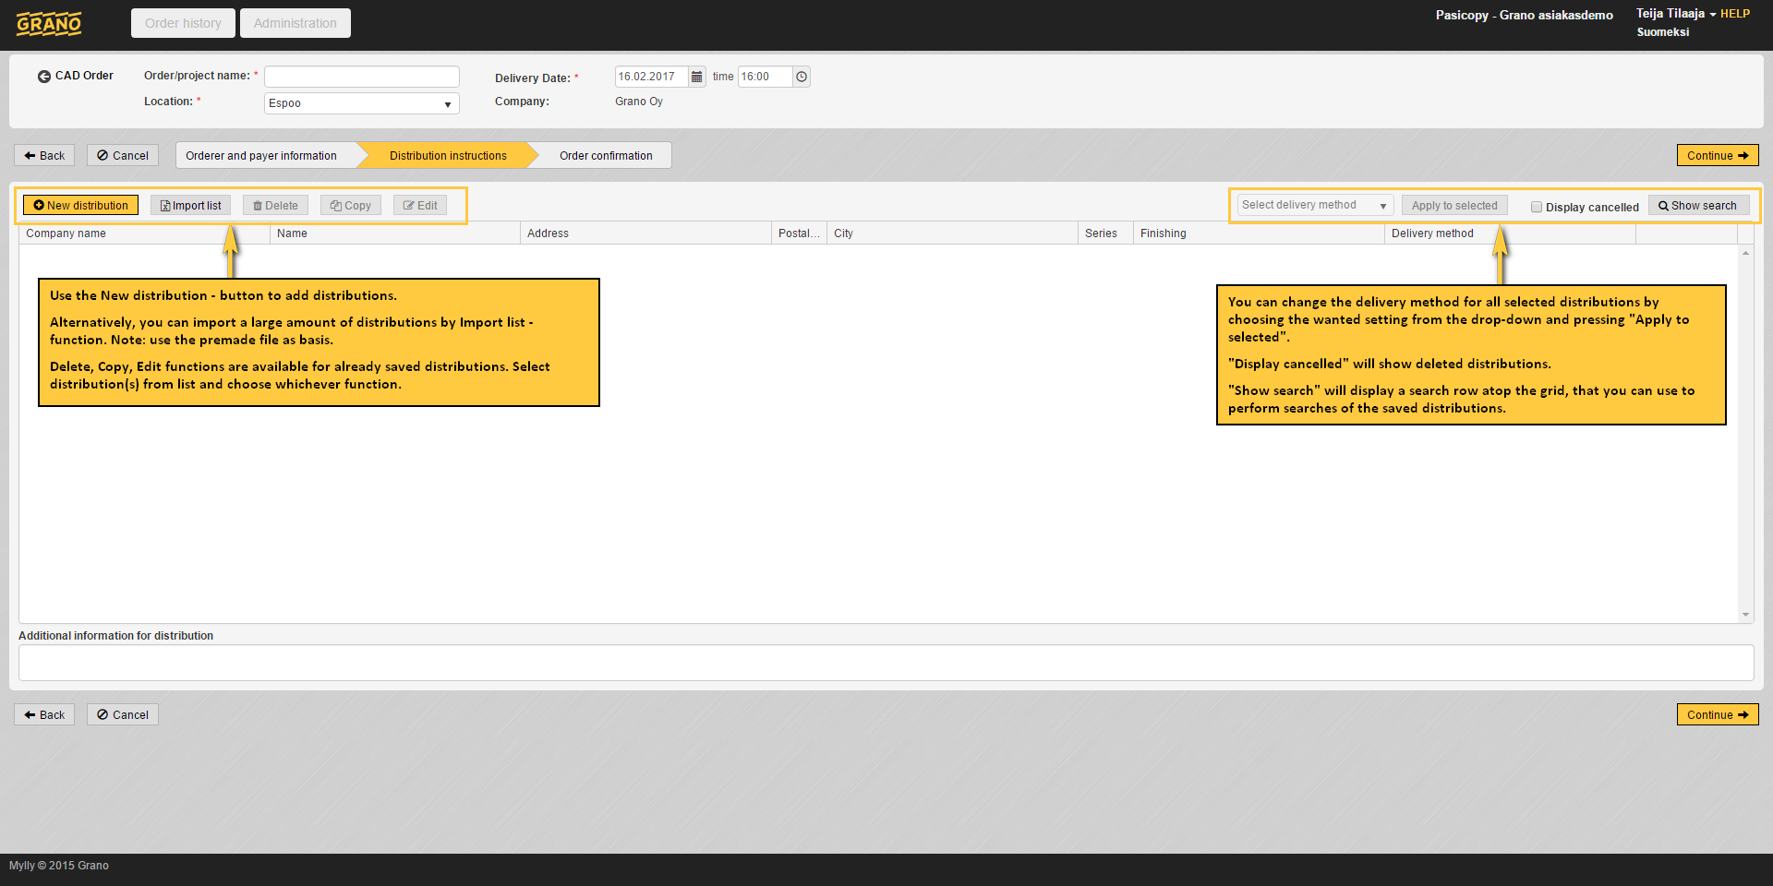
Task: Enable the Display cancelled checkbox
Action: [1537, 207]
